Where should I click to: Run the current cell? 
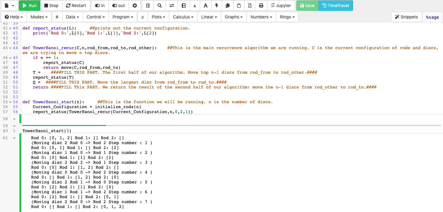coord(29,5)
